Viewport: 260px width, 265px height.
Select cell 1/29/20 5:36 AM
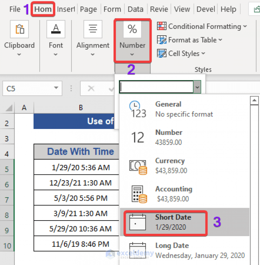tap(77, 167)
